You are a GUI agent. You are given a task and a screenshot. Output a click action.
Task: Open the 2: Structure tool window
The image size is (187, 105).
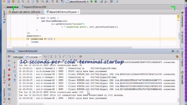pyautogui.click(x=4, y=76)
